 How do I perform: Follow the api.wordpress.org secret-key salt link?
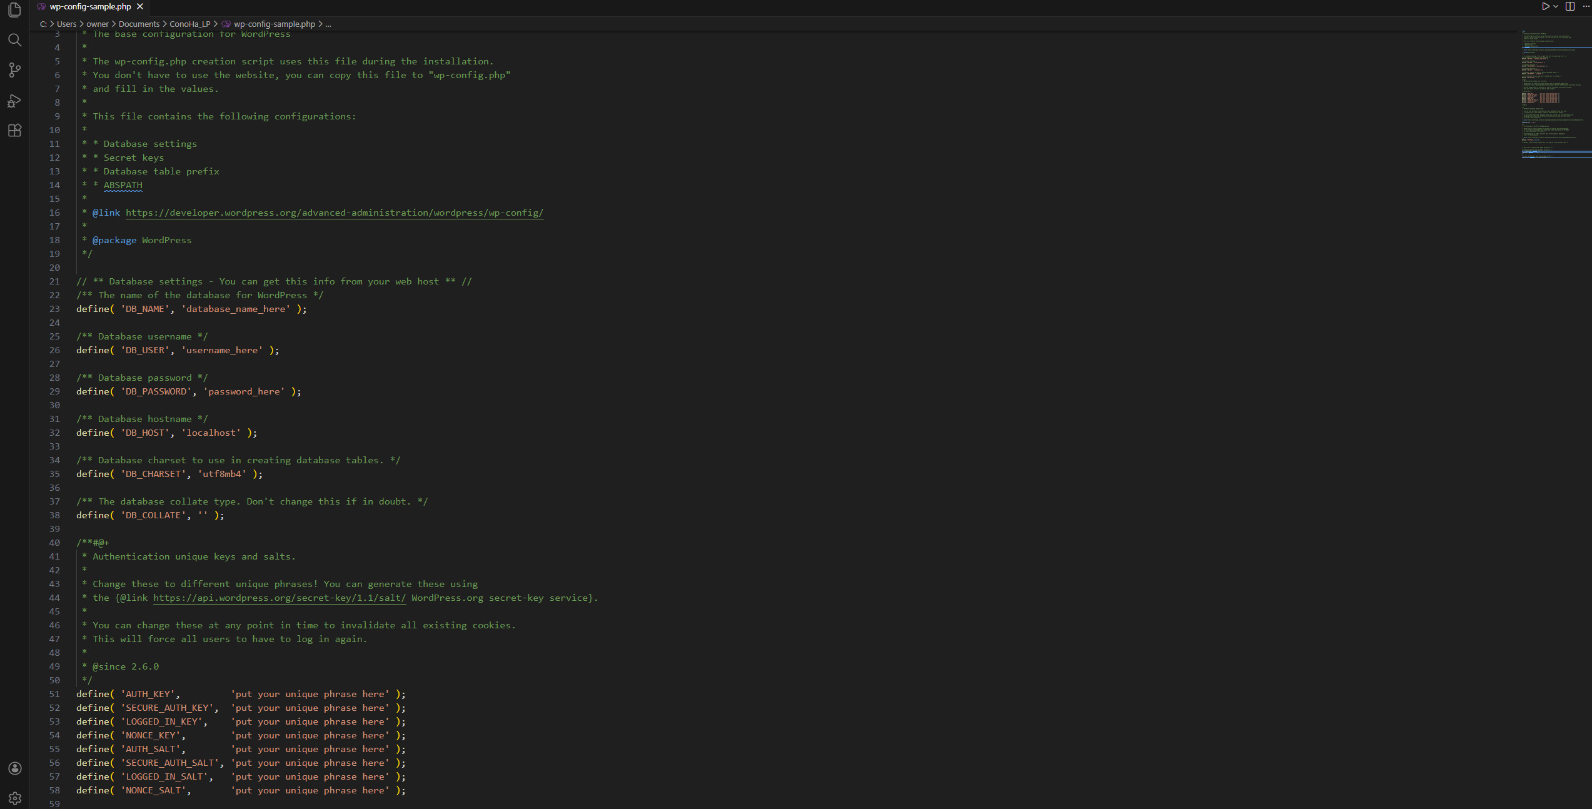click(x=279, y=598)
